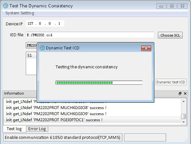
Task: Click the status bar protocol message
Action: [63, 138]
